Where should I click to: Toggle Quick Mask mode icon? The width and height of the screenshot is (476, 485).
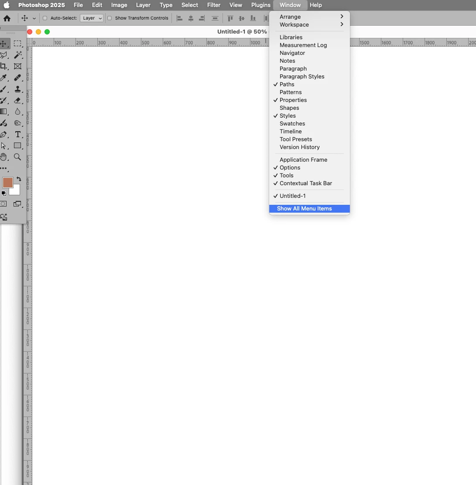[x=3, y=204]
